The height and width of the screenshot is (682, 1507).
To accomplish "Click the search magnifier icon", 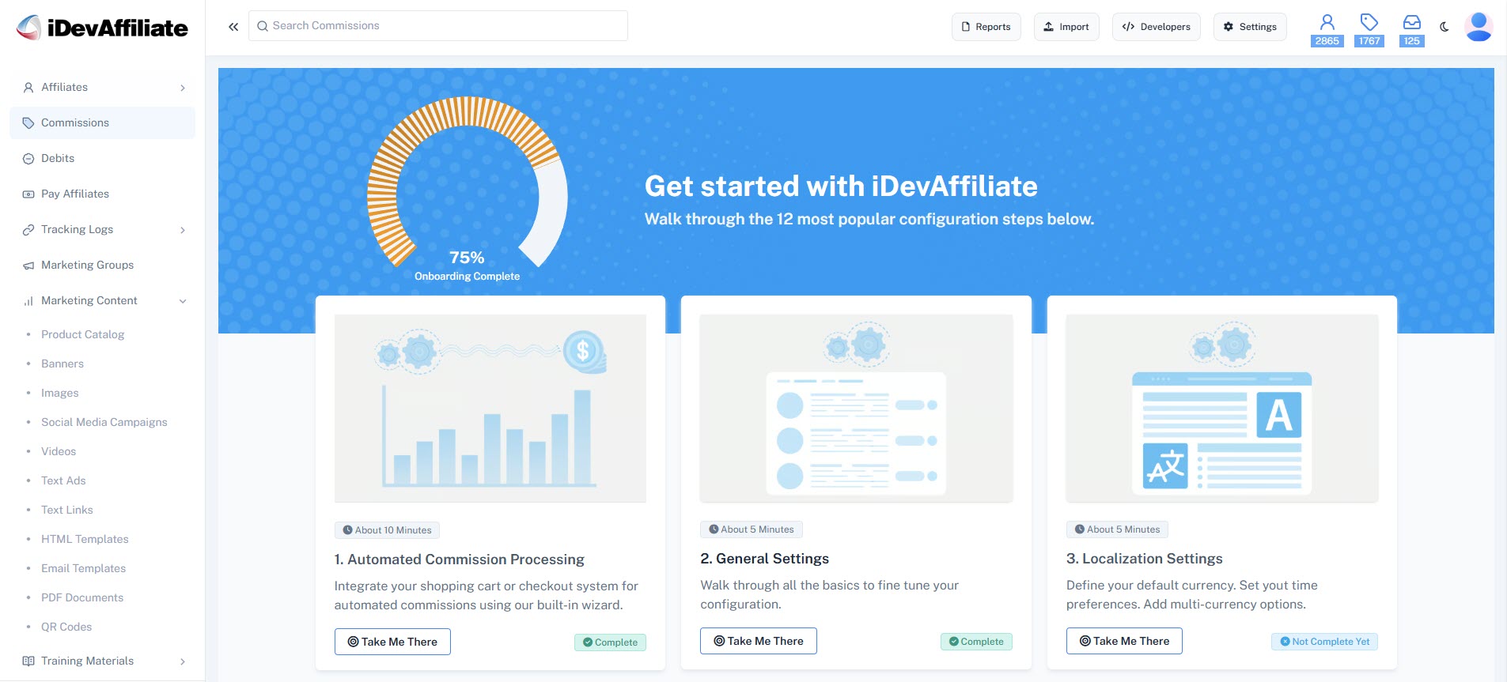I will point(263,26).
